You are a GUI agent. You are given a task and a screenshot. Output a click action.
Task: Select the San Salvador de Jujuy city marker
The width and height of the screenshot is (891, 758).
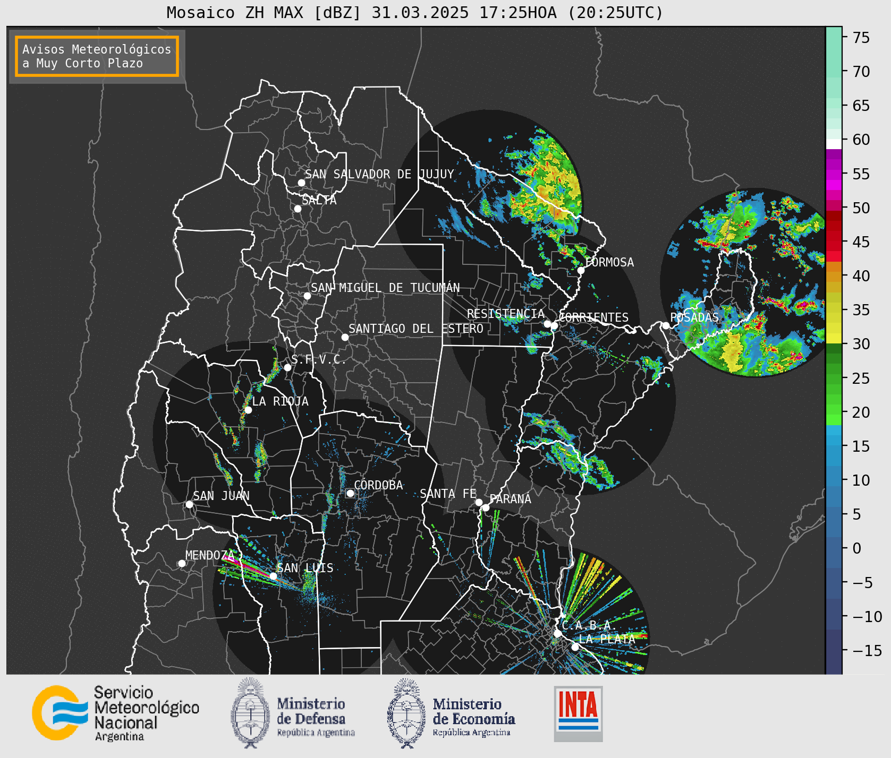click(301, 183)
